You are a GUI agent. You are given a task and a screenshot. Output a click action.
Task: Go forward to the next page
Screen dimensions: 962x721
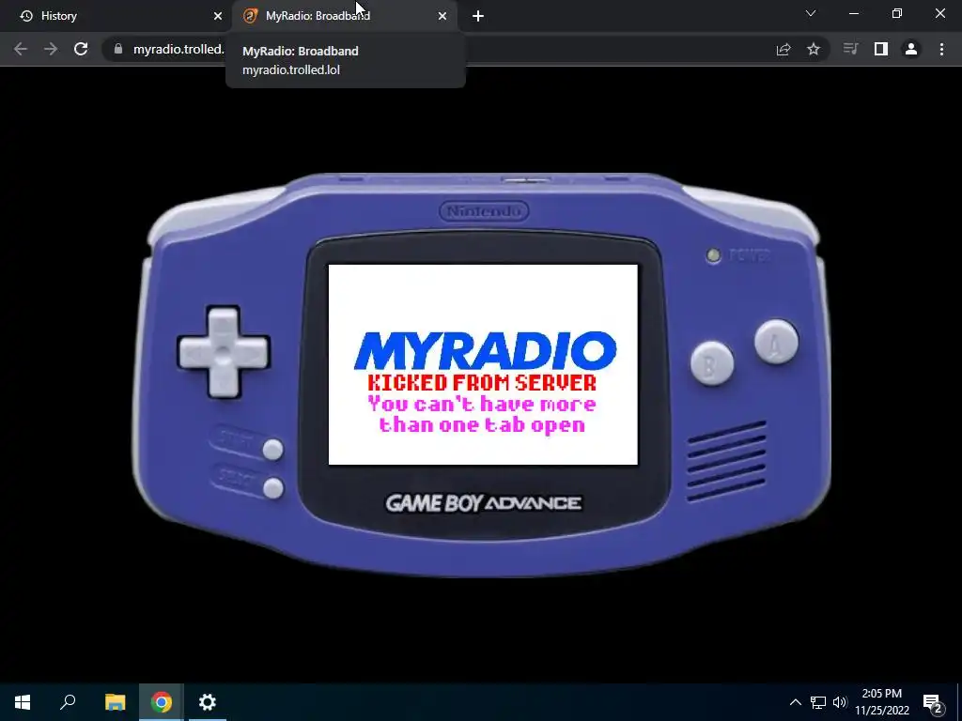point(51,49)
